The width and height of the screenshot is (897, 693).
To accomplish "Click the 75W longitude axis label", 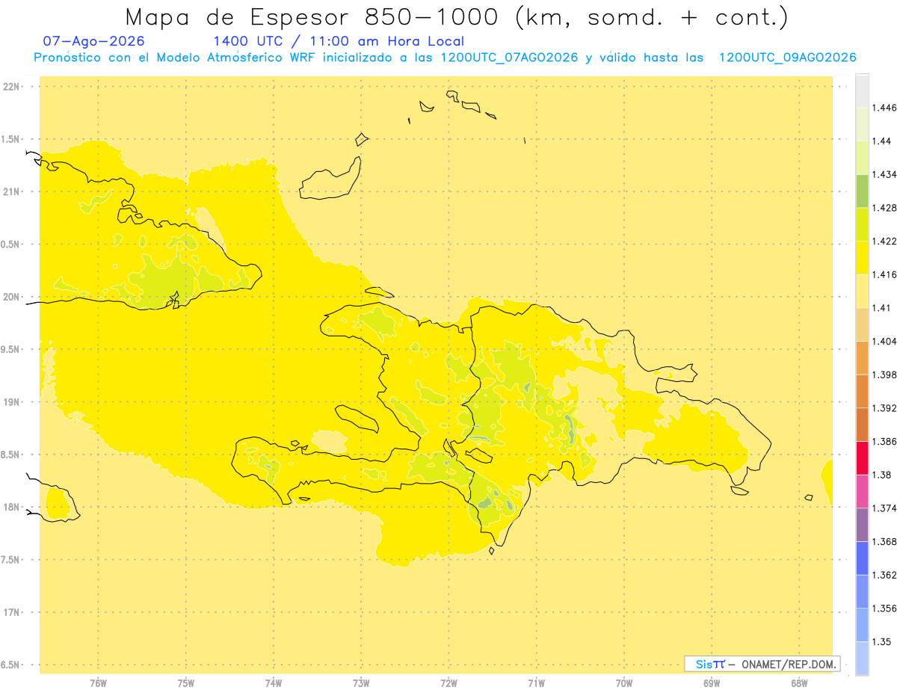I will pyautogui.click(x=186, y=683).
